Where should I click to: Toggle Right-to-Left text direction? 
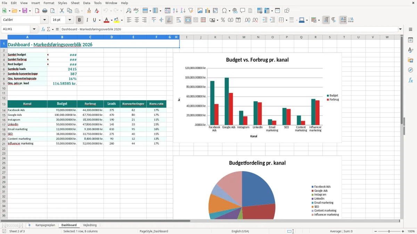click(x=334, y=20)
